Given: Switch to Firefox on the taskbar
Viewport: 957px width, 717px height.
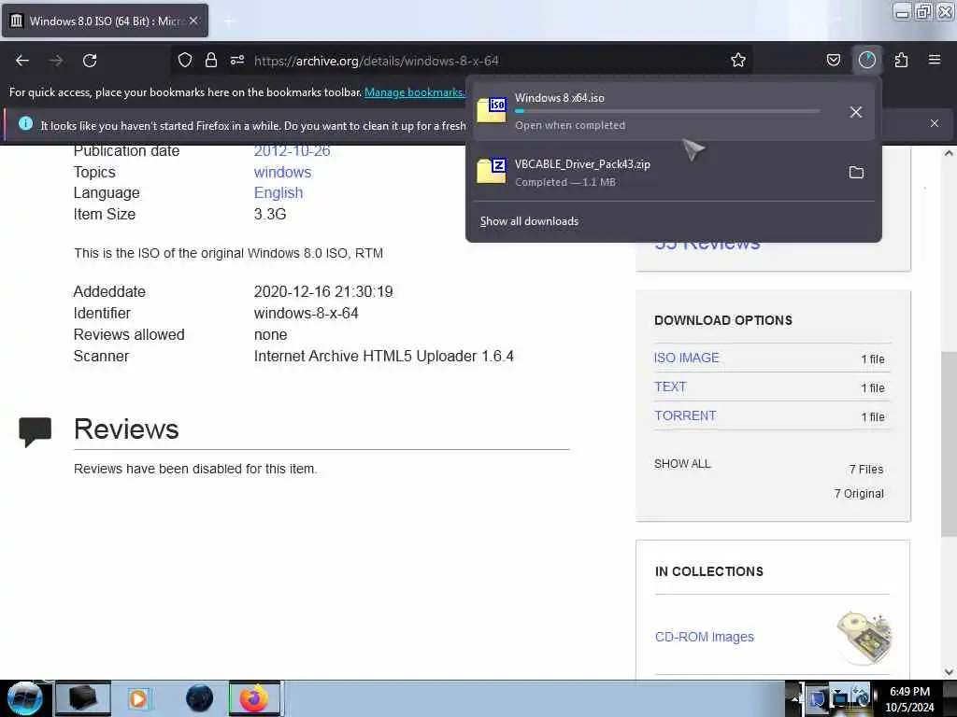Looking at the screenshot, I should (x=254, y=698).
